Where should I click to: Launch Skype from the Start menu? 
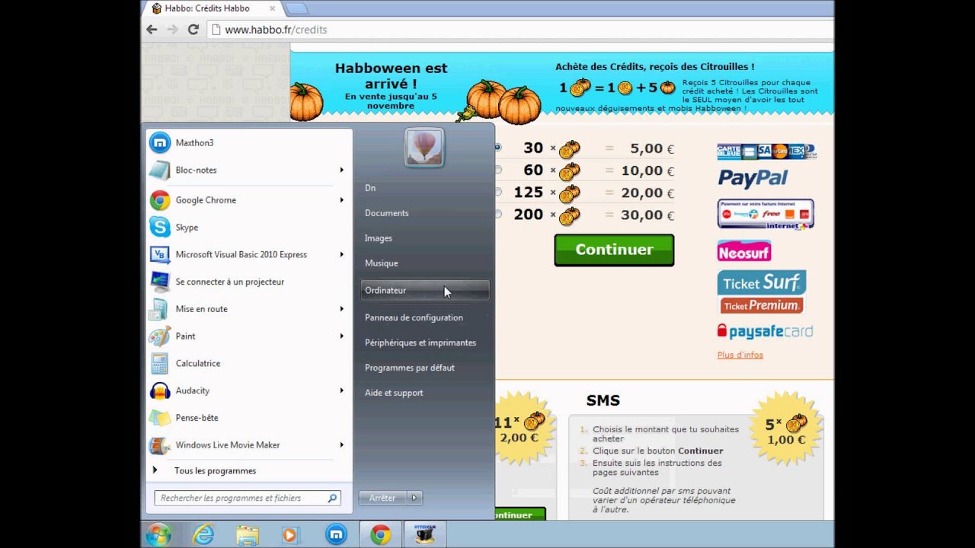248,227
